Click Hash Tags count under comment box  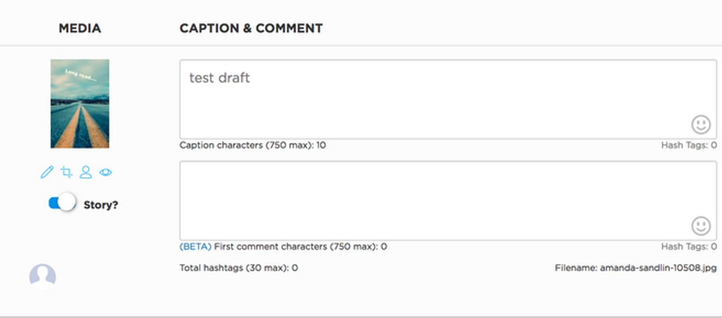689,247
